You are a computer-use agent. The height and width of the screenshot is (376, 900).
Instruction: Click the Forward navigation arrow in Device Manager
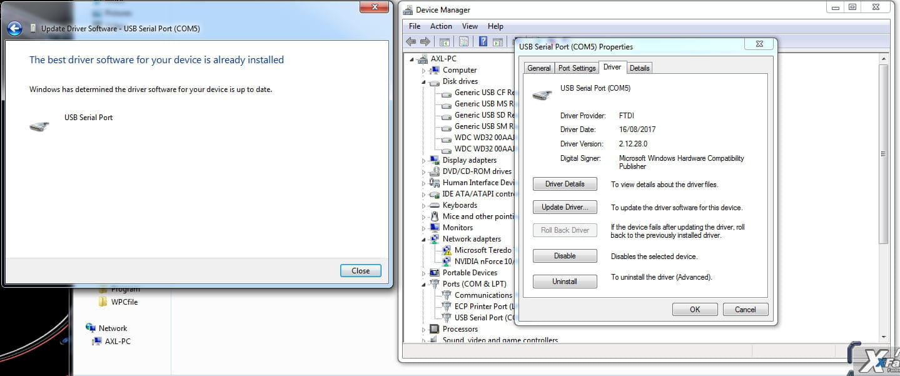point(425,41)
